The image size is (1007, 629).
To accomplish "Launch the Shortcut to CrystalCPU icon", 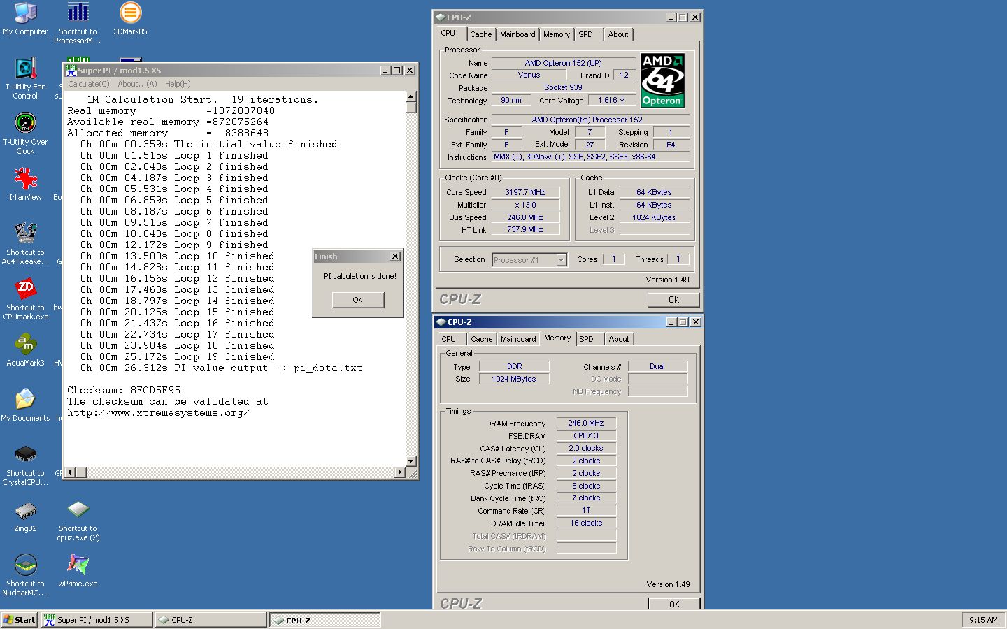I will click(x=25, y=465).
